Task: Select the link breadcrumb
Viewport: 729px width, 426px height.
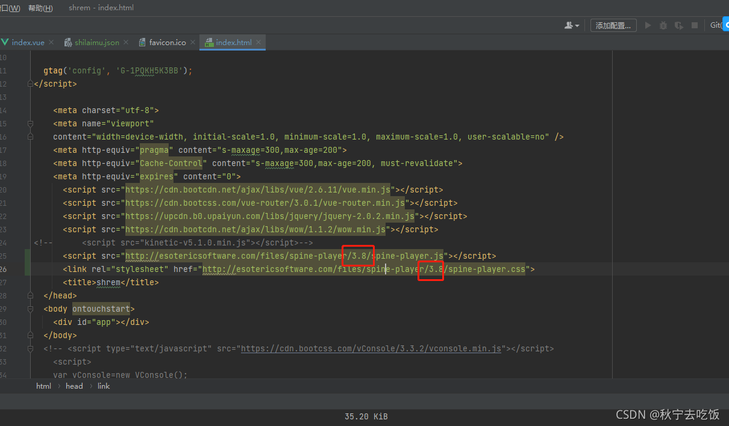Action: pos(104,386)
